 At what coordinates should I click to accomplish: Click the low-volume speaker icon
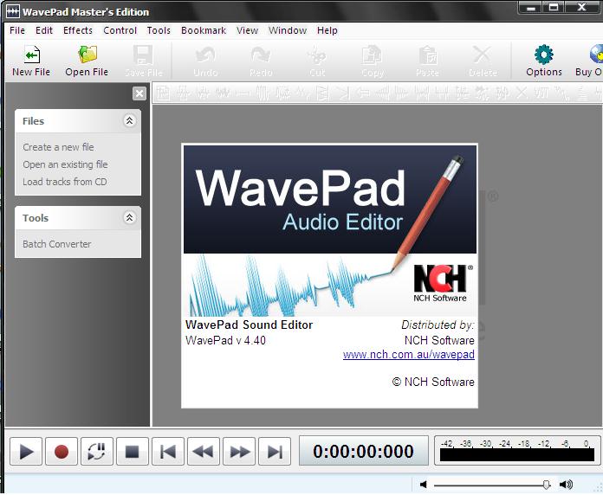click(424, 485)
